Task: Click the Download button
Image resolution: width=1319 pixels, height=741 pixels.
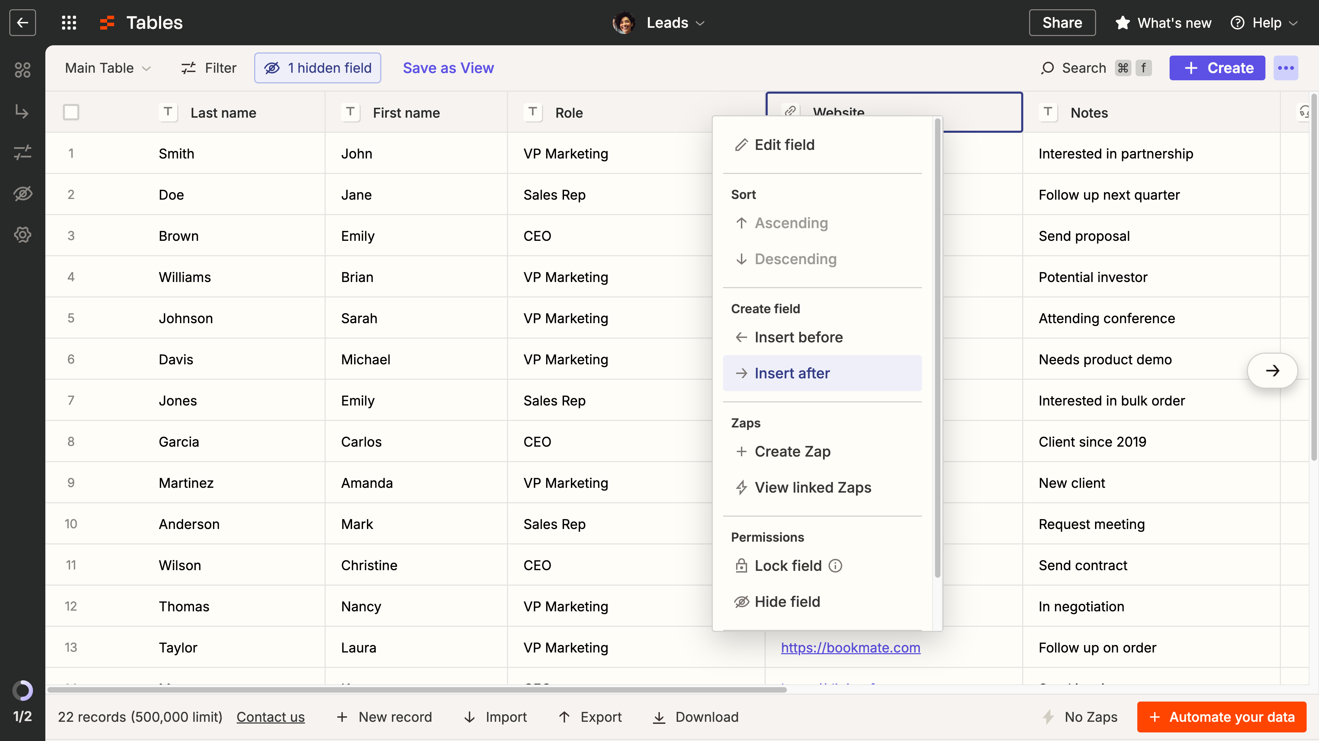Action: tap(695, 717)
